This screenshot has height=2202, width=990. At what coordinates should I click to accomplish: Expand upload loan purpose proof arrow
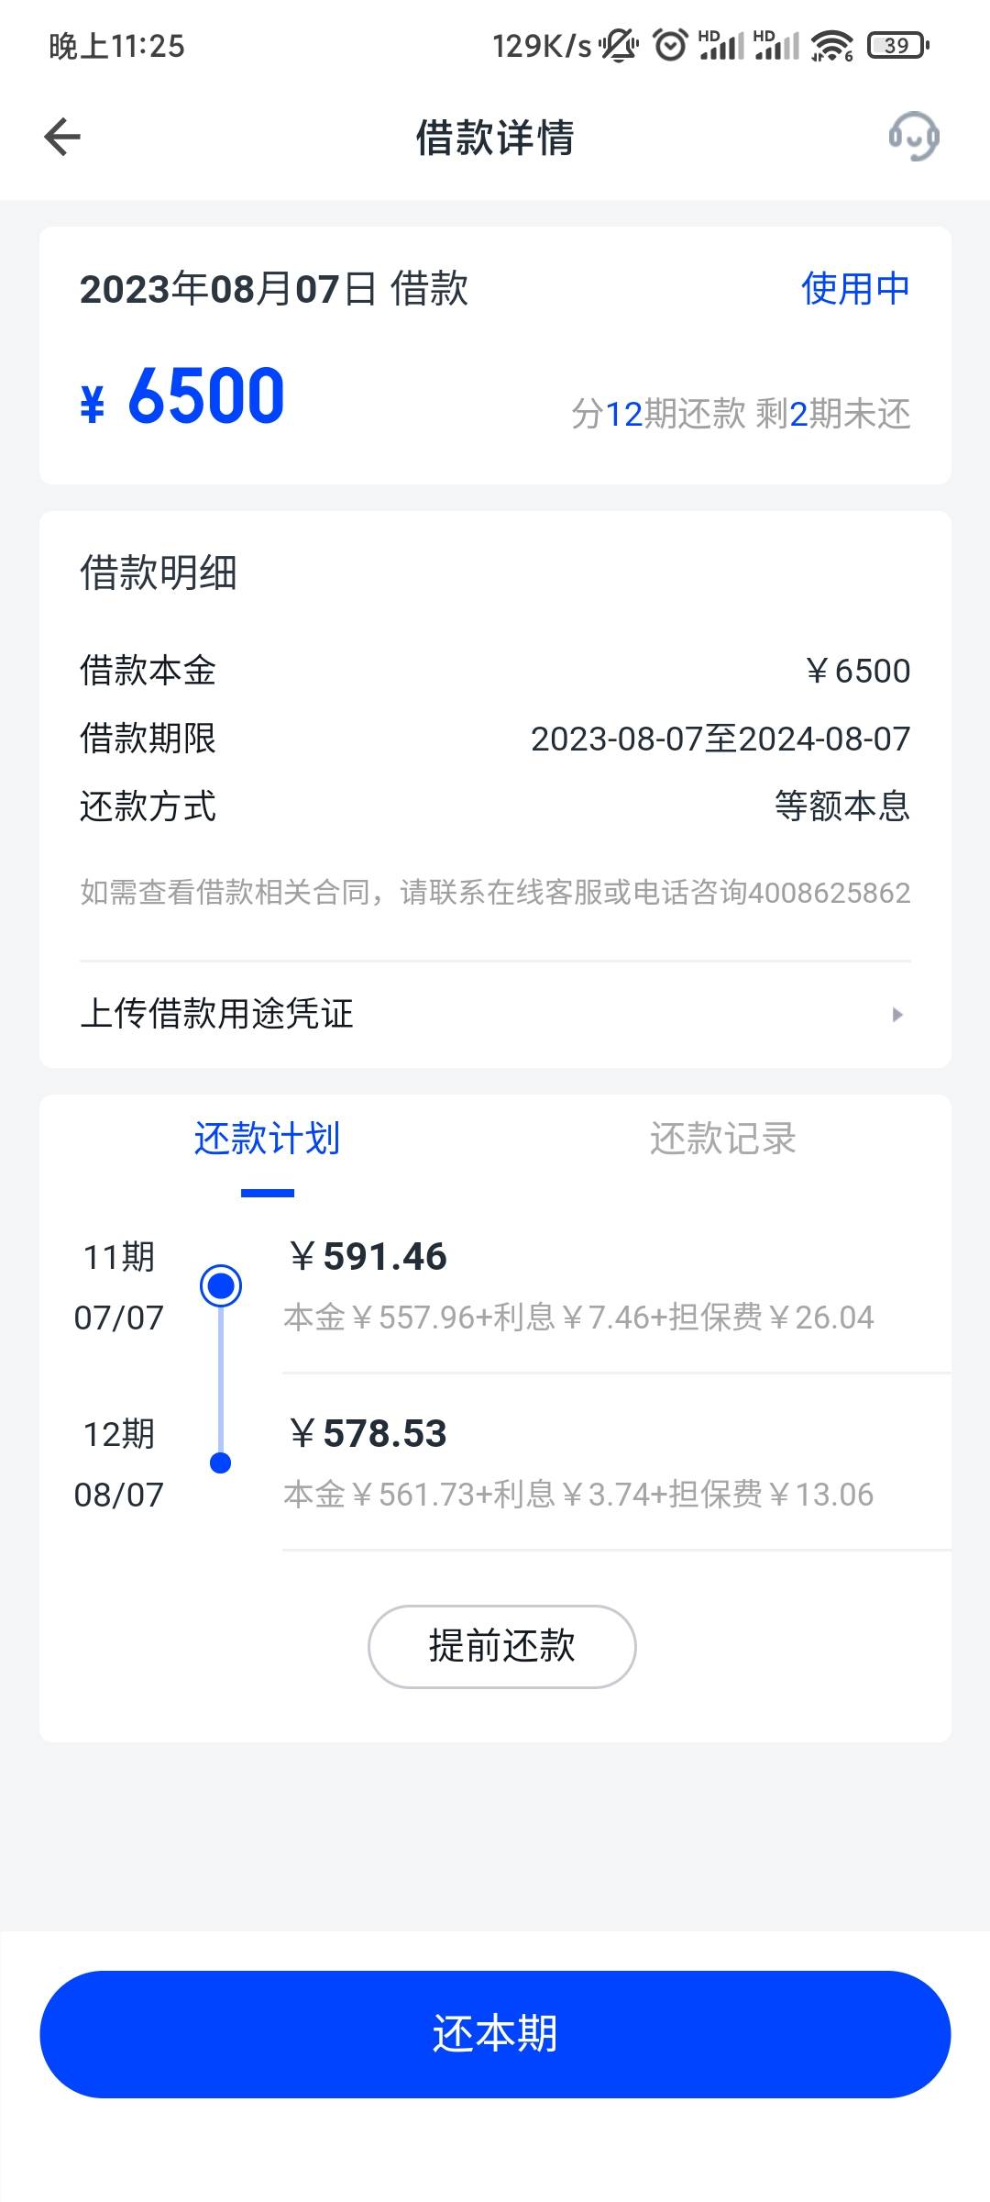click(x=897, y=1014)
